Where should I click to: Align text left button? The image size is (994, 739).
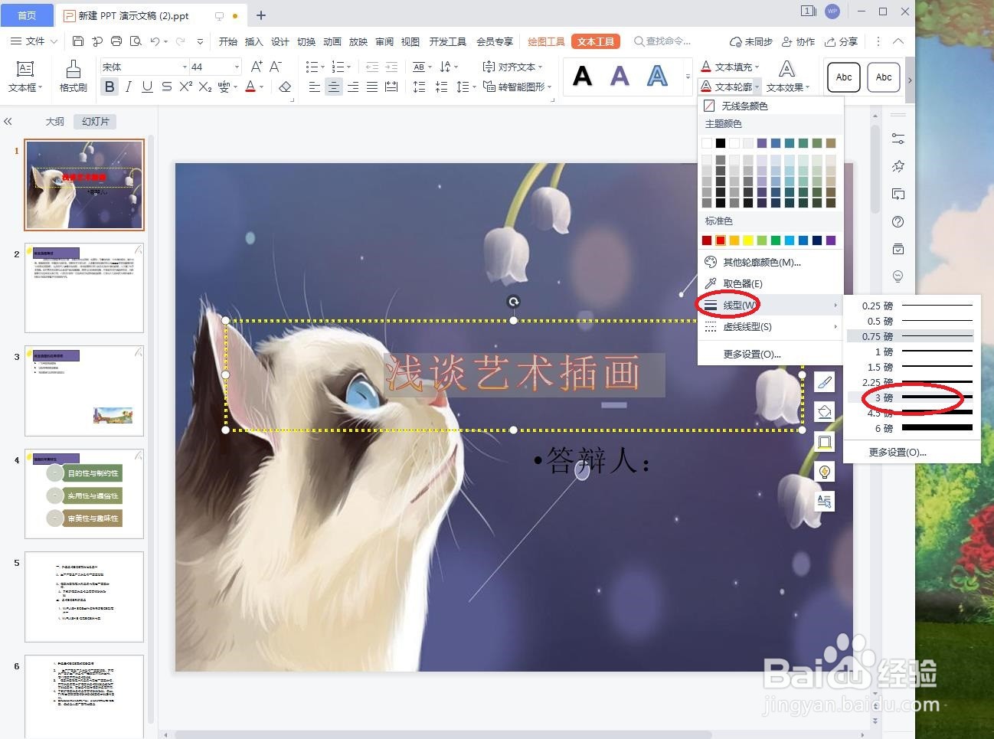pyautogui.click(x=315, y=87)
